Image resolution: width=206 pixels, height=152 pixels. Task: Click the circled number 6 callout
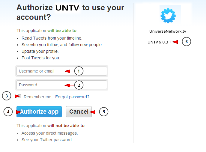[187, 42]
